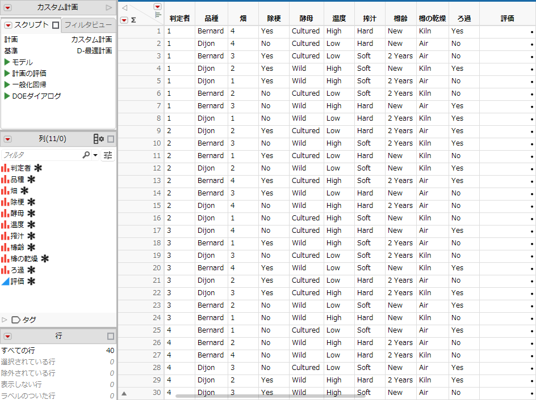The image size is (536, 400).
Task: Open the カスタム計画 table red triangle menu
Action: pos(7,7)
